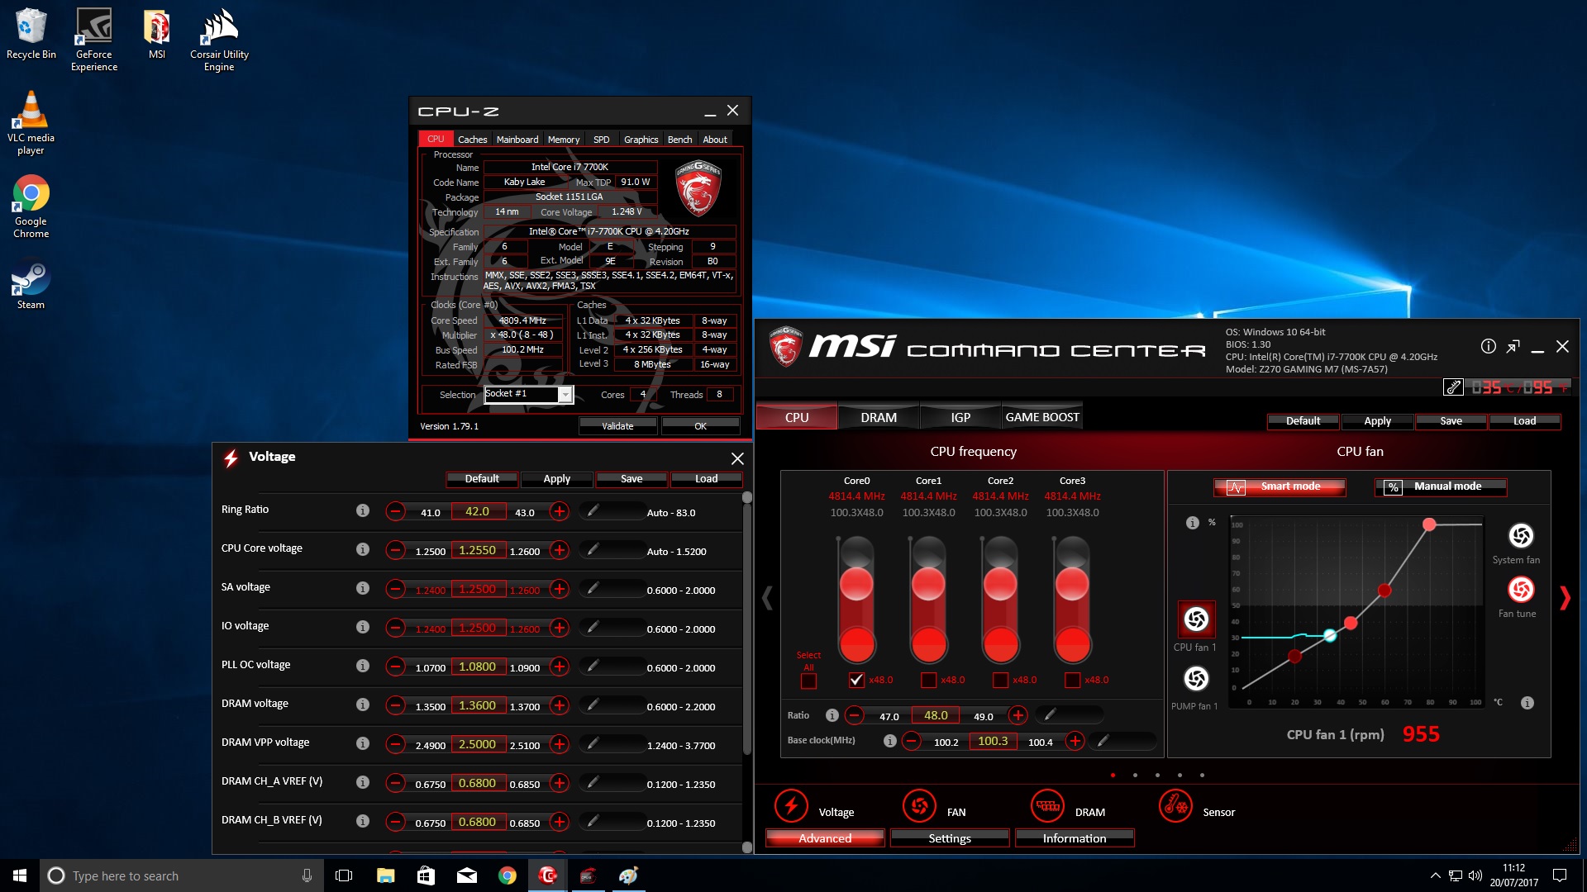Toggle the Core3 checkbox
1587x892 pixels.
(1072, 680)
